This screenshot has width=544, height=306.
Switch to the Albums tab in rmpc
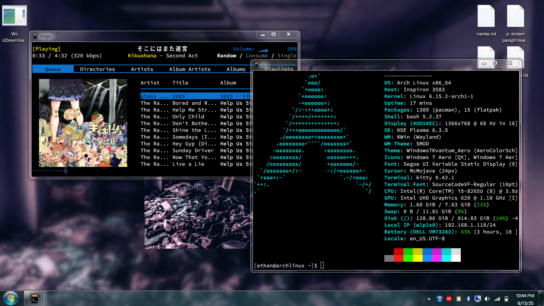coord(236,69)
